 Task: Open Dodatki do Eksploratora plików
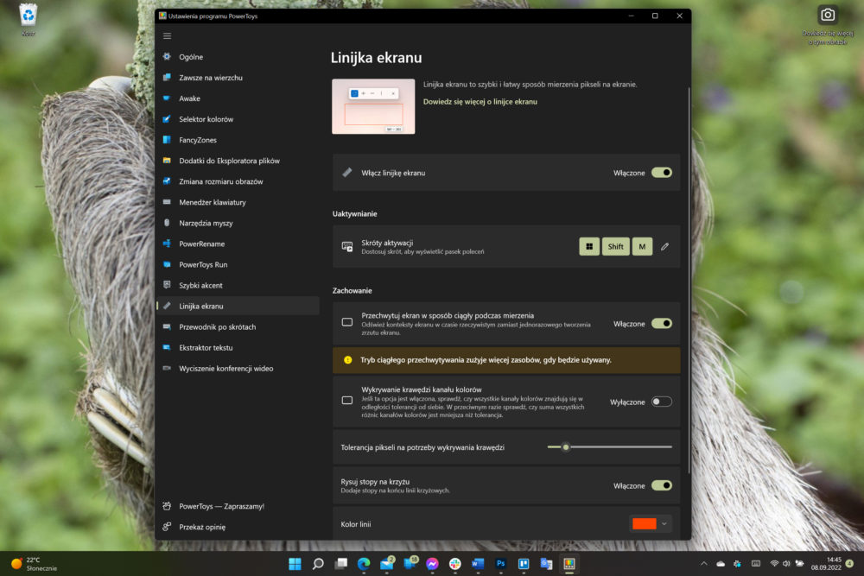[238, 161]
